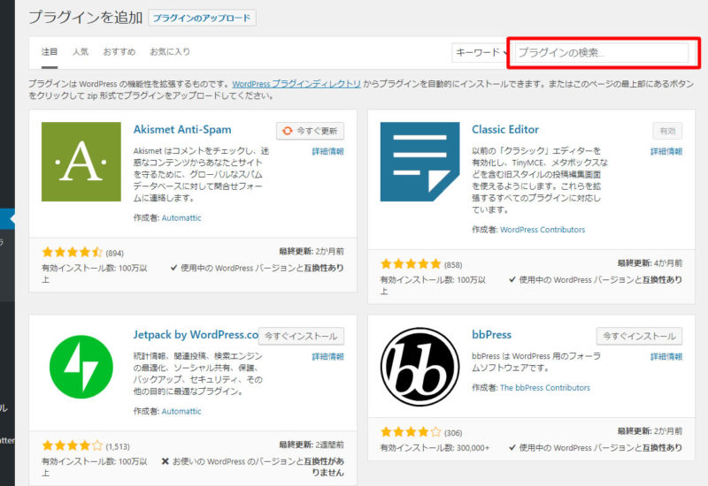The image size is (708, 486).
Task: Click Akismet compatibility checkmark icon
Action: pyautogui.click(x=173, y=268)
